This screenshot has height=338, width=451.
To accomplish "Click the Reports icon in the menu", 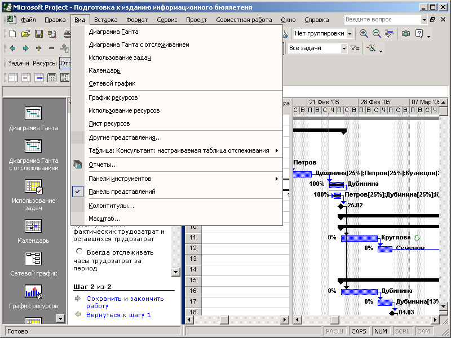I will (78, 164).
